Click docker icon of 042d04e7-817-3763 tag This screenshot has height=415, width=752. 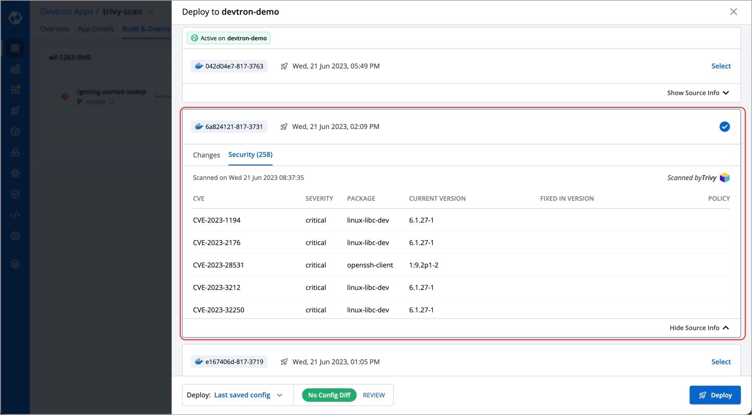point(199,66)
